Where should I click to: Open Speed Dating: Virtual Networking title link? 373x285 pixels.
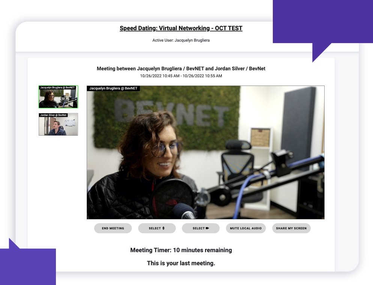(x=181, y=28)
